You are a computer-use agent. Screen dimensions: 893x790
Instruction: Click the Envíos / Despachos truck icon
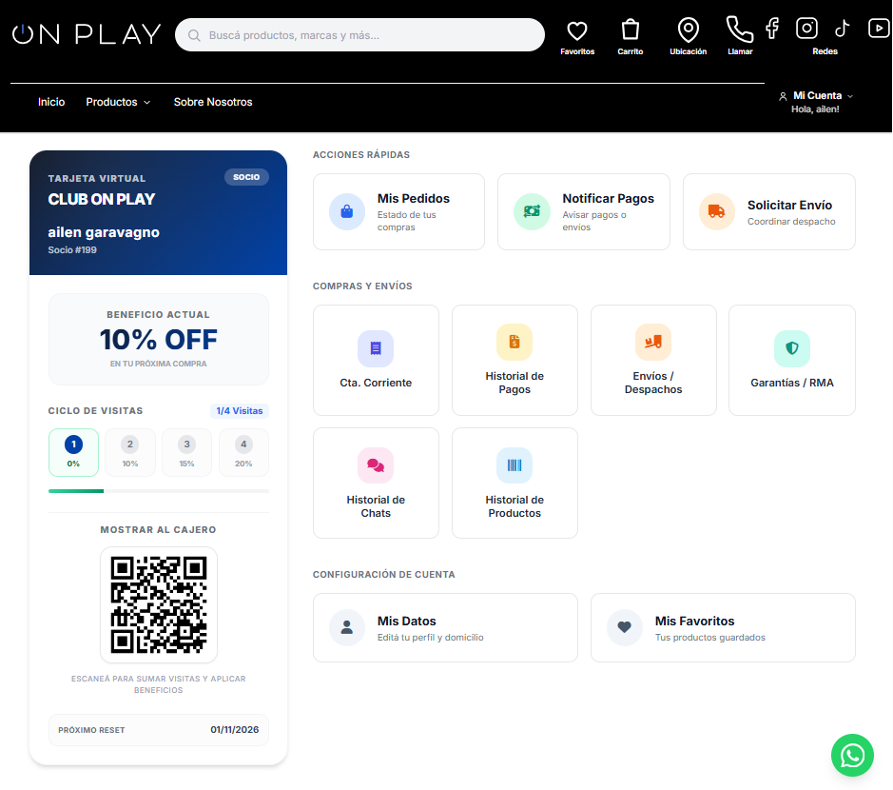pos(653,342)
